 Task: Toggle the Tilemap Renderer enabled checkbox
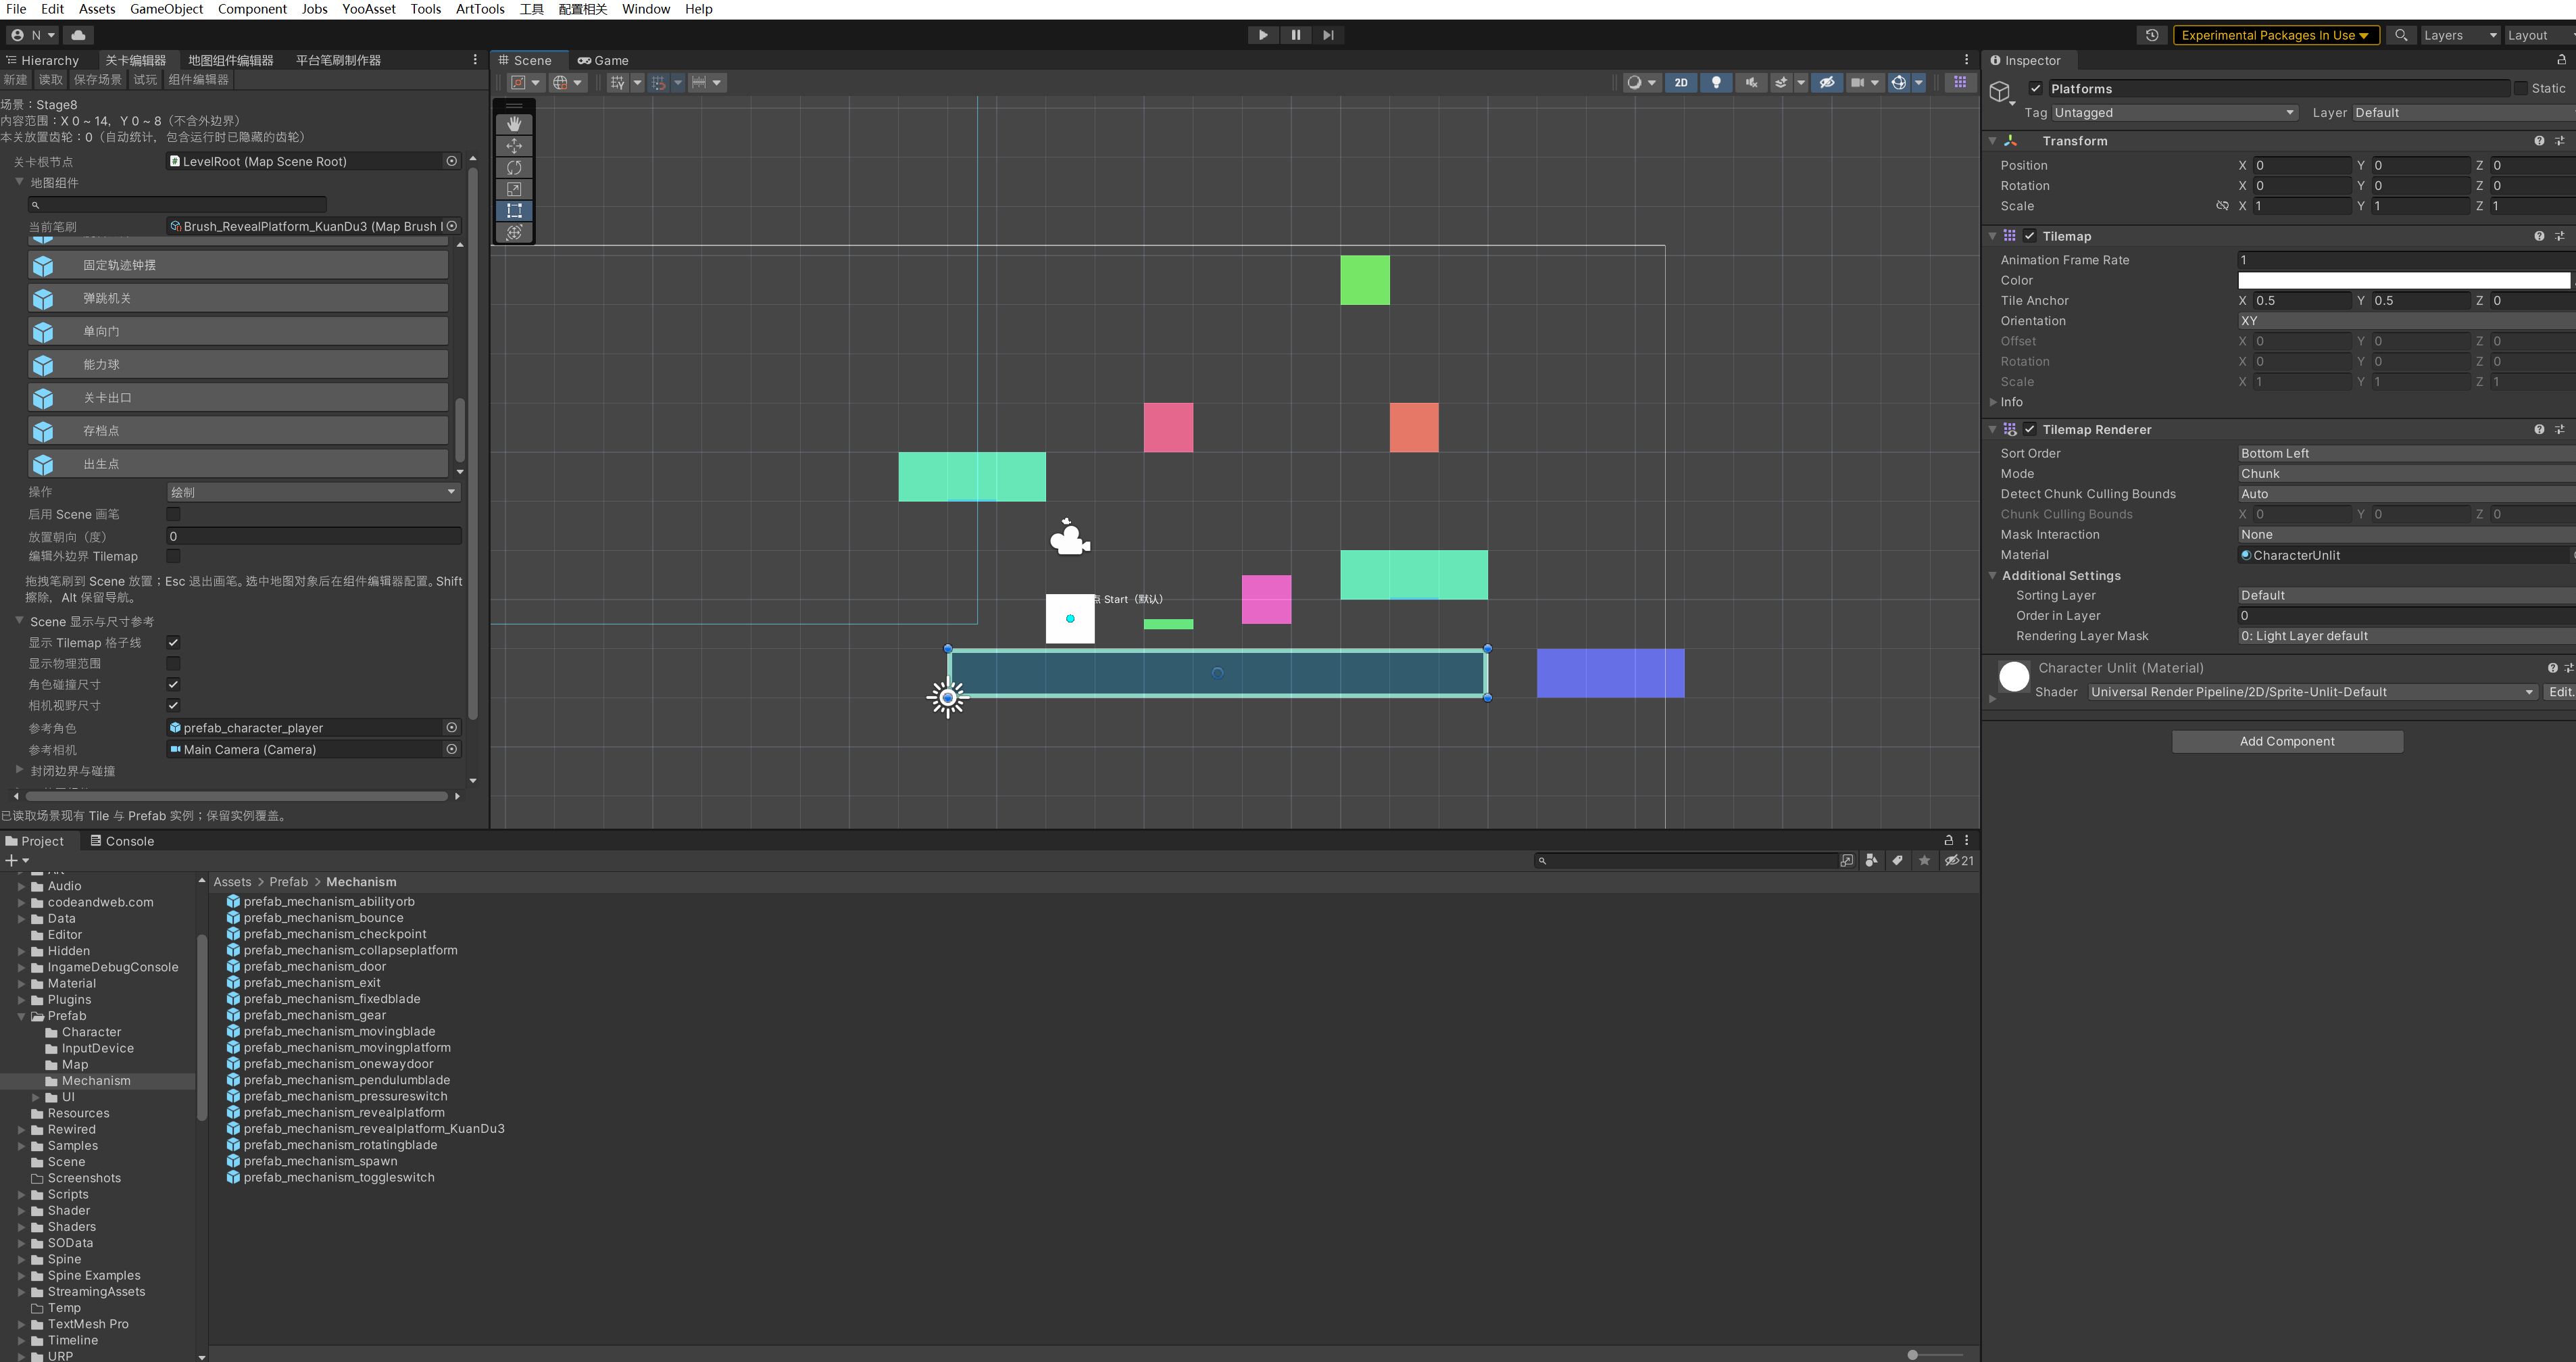(x=2029, y=430)
